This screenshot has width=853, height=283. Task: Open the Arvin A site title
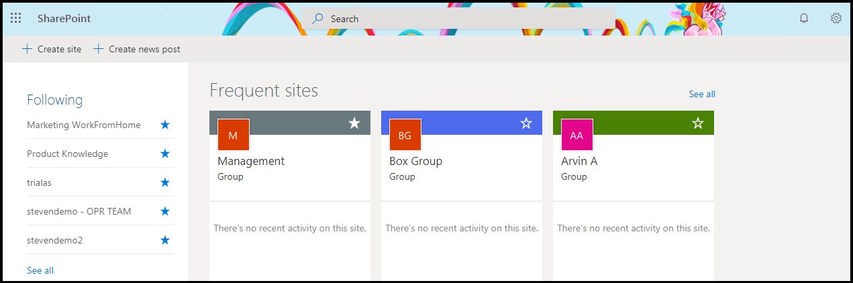pos(579,161)
